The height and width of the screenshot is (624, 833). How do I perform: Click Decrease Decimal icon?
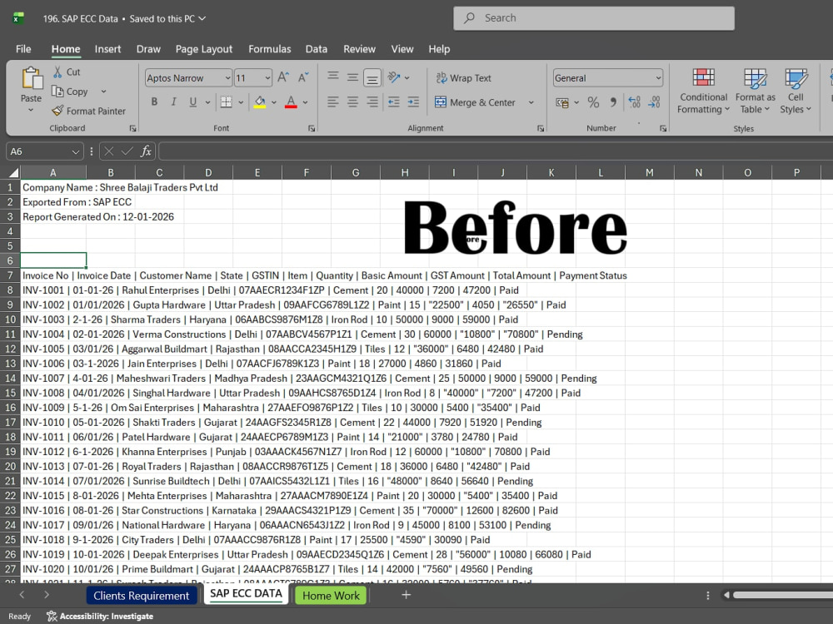click(654, 102)
